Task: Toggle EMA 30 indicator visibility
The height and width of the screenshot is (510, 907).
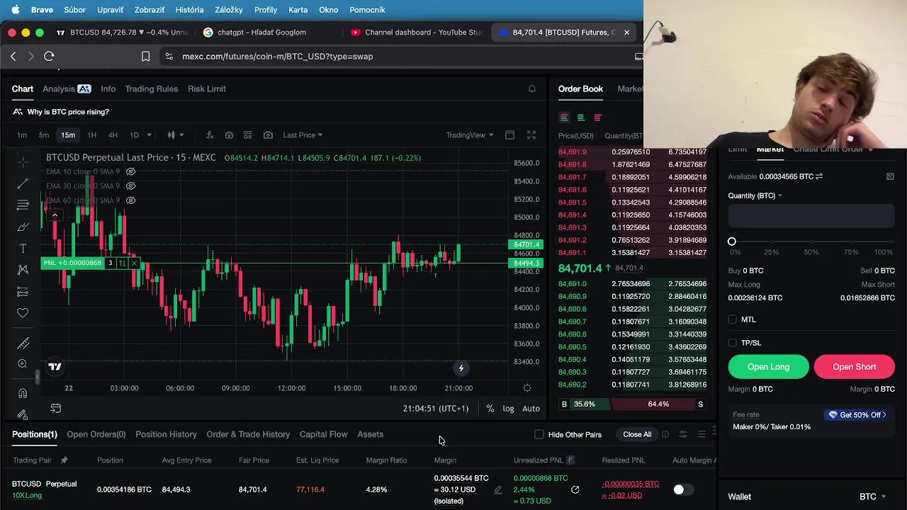Action: pos(130,186)
